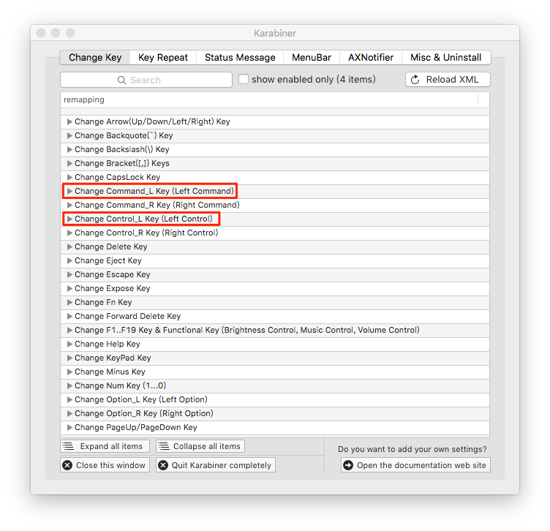Viewport: 550px width, 531px height.
Task: Open the documentation web site
Action: (x=415, y=465)
